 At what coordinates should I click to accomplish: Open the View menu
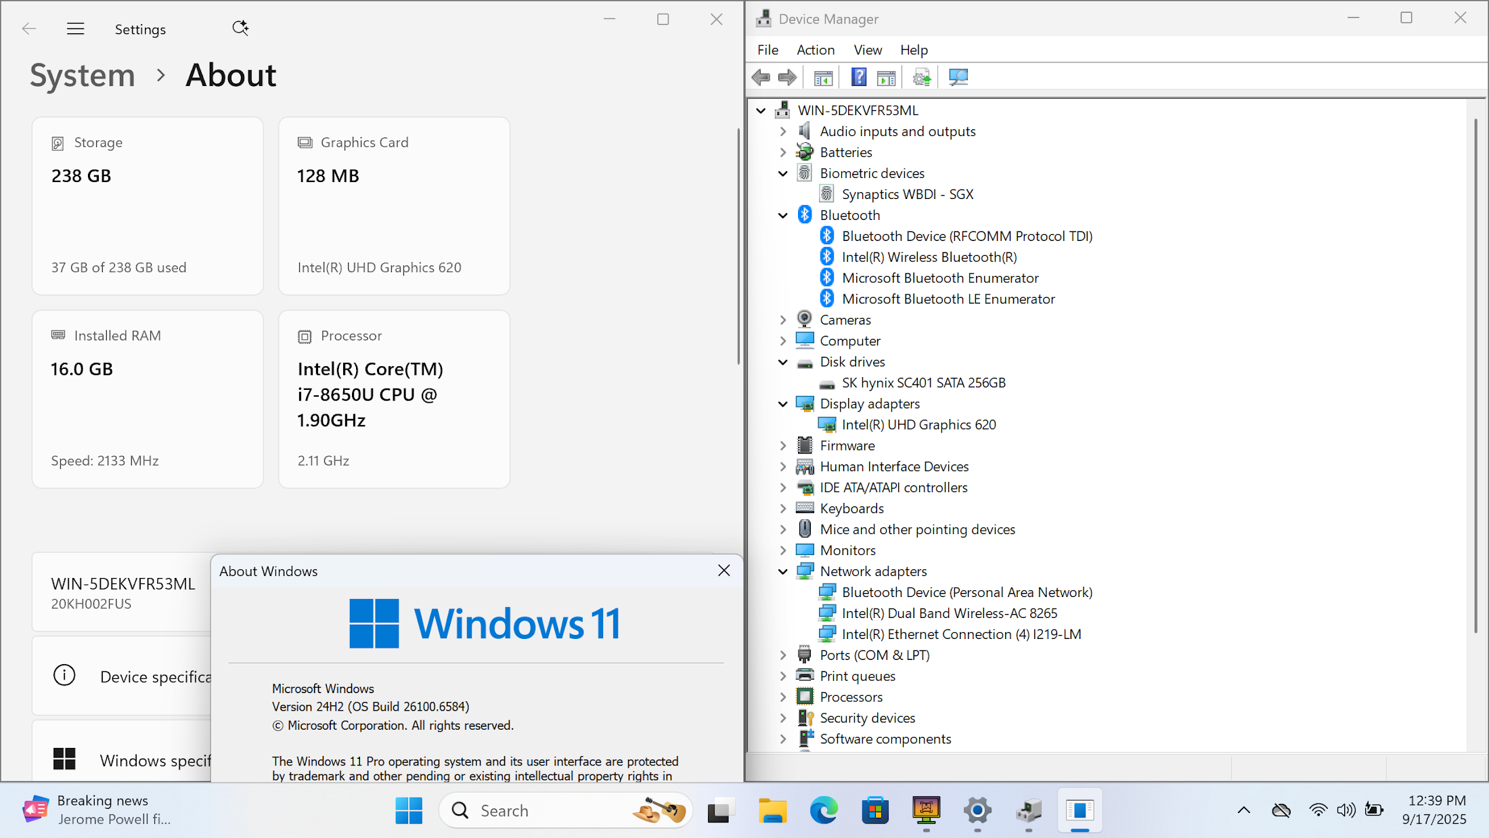867,50
